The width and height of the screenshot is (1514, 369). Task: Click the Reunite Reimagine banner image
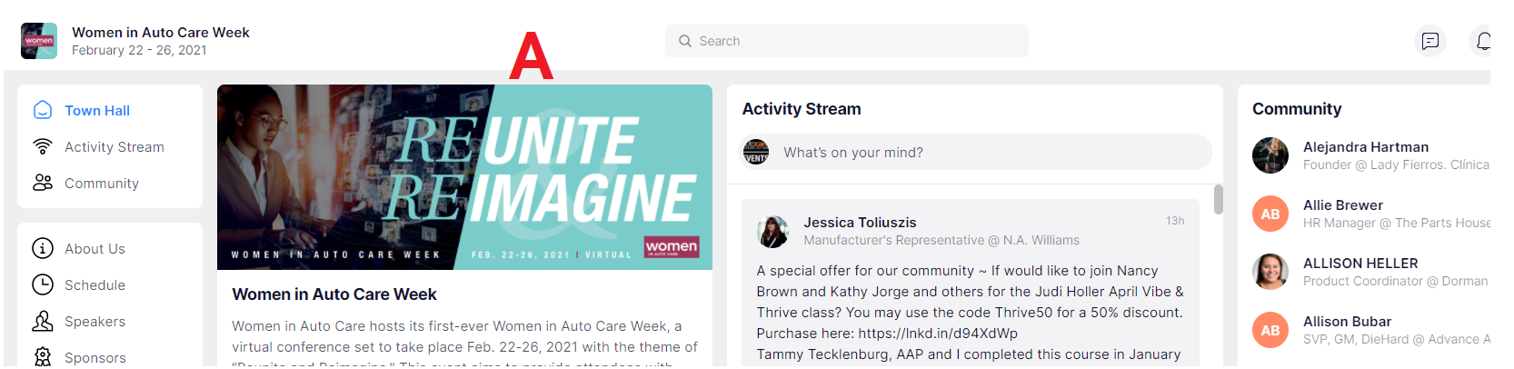(x=464, y=177)
